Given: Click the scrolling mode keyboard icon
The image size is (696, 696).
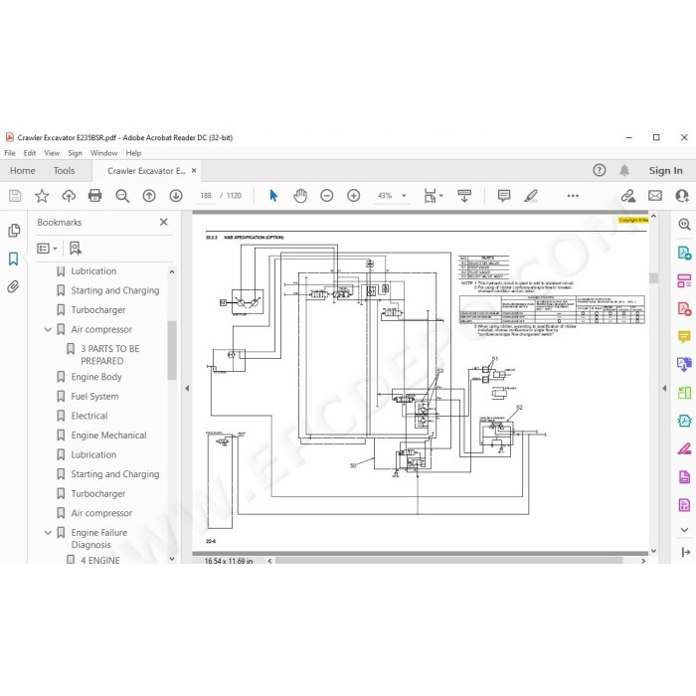Looking at the screenshot, I should coord(464,196).
